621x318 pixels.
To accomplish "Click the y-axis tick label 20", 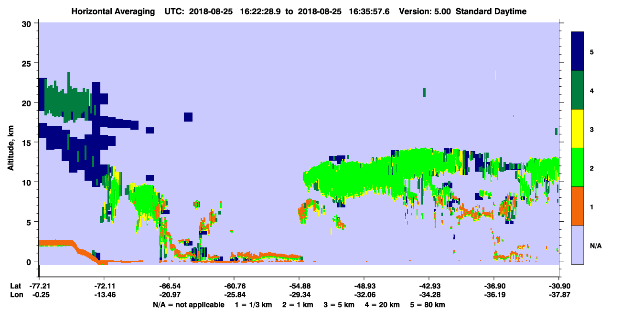I will click(28, 103).
